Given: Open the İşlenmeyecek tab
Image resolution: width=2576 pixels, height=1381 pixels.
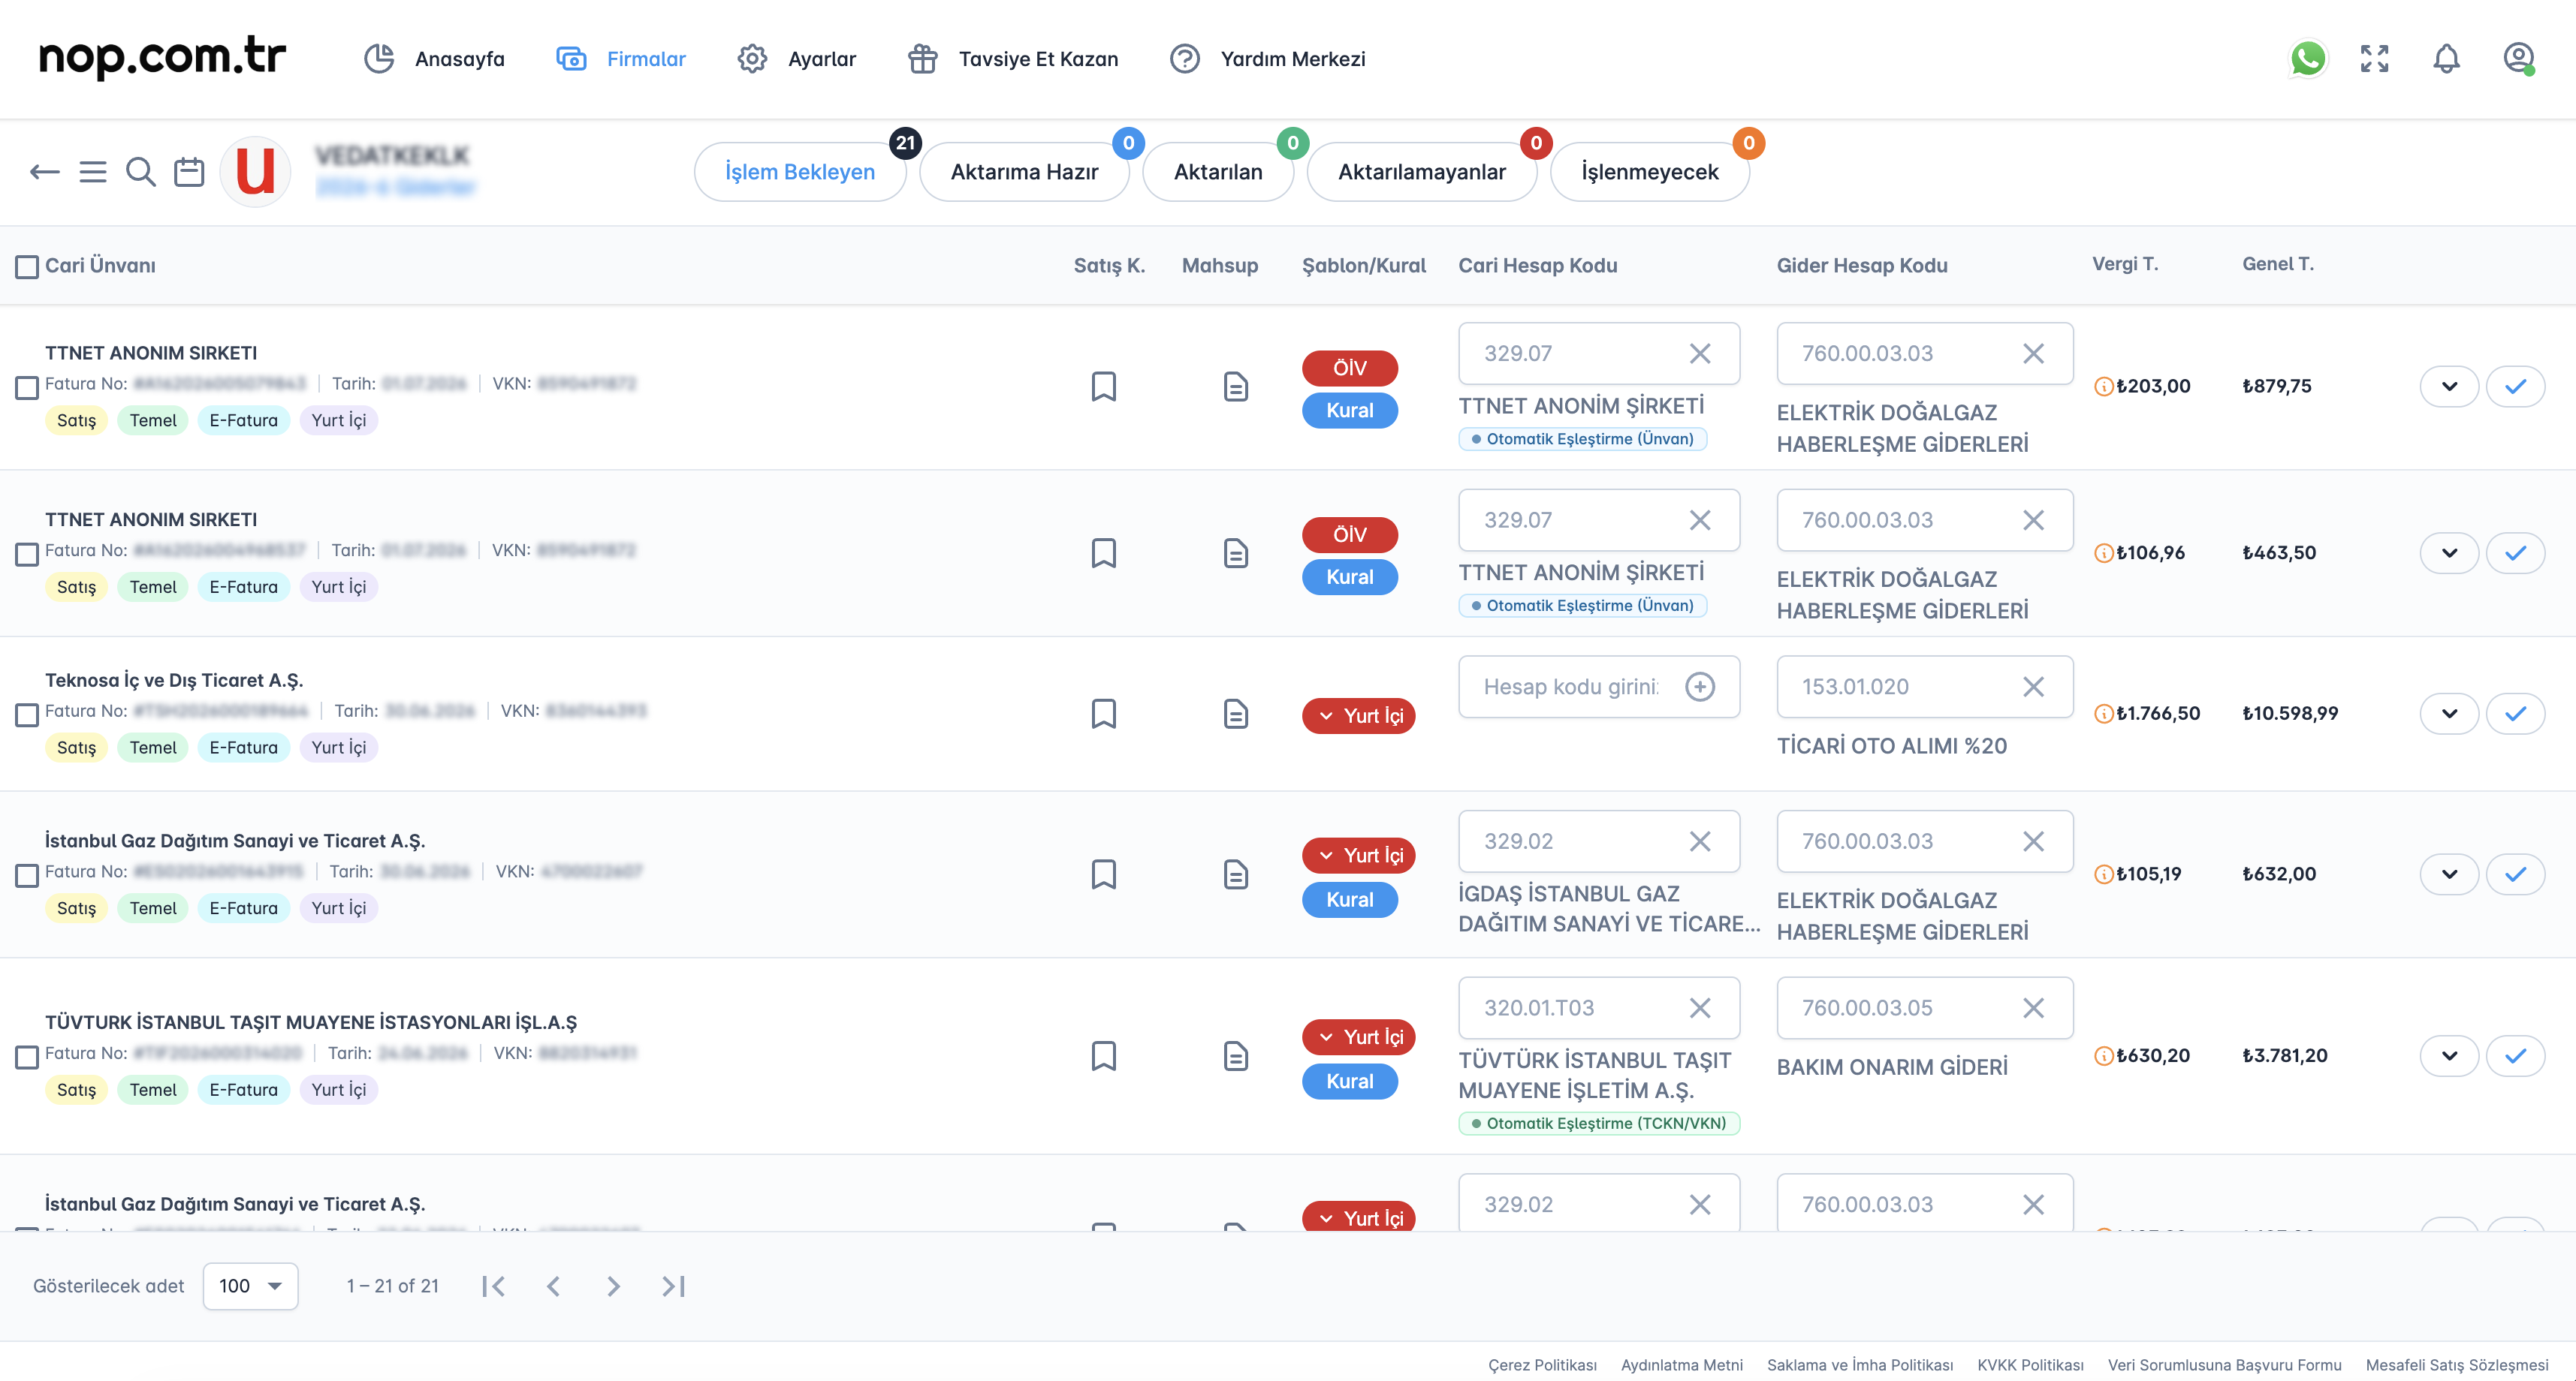Looking at the screenshot, I should pyautogui.click(x=1650, y=172).
